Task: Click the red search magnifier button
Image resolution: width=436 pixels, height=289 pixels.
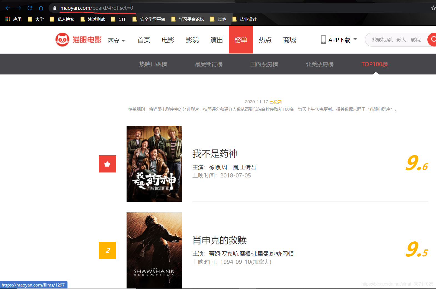Action: pos(432,40)
